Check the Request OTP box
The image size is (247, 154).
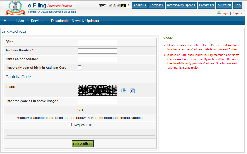pos(70,125)
